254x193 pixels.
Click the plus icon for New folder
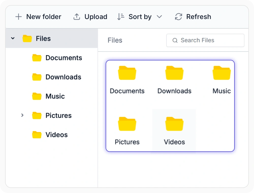coord(19,17)
